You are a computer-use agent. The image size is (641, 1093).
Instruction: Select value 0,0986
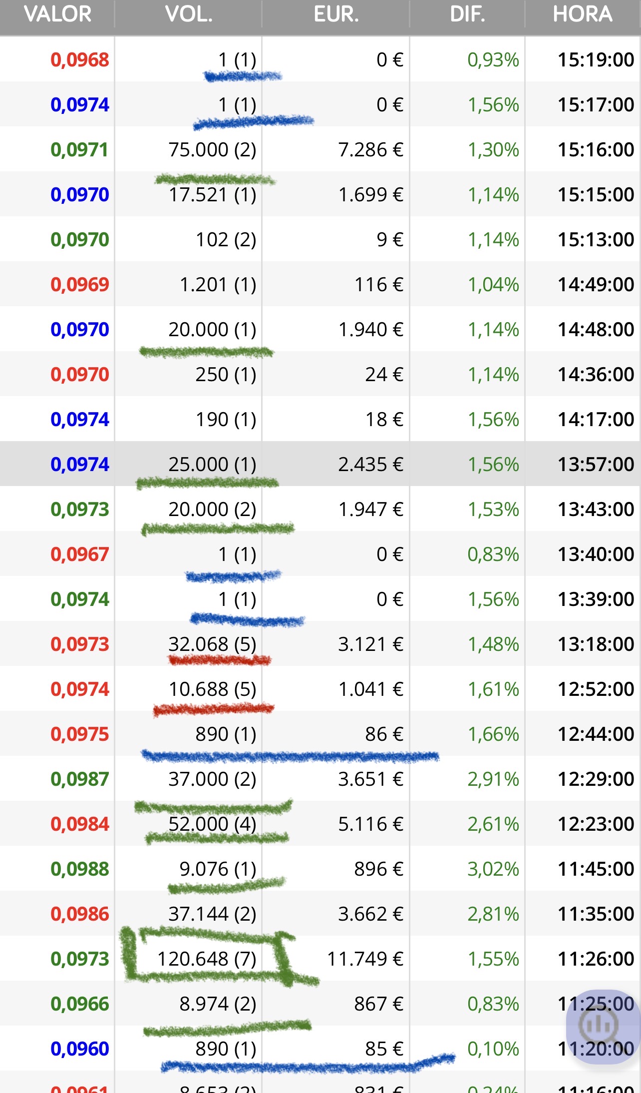click(80, 914)
